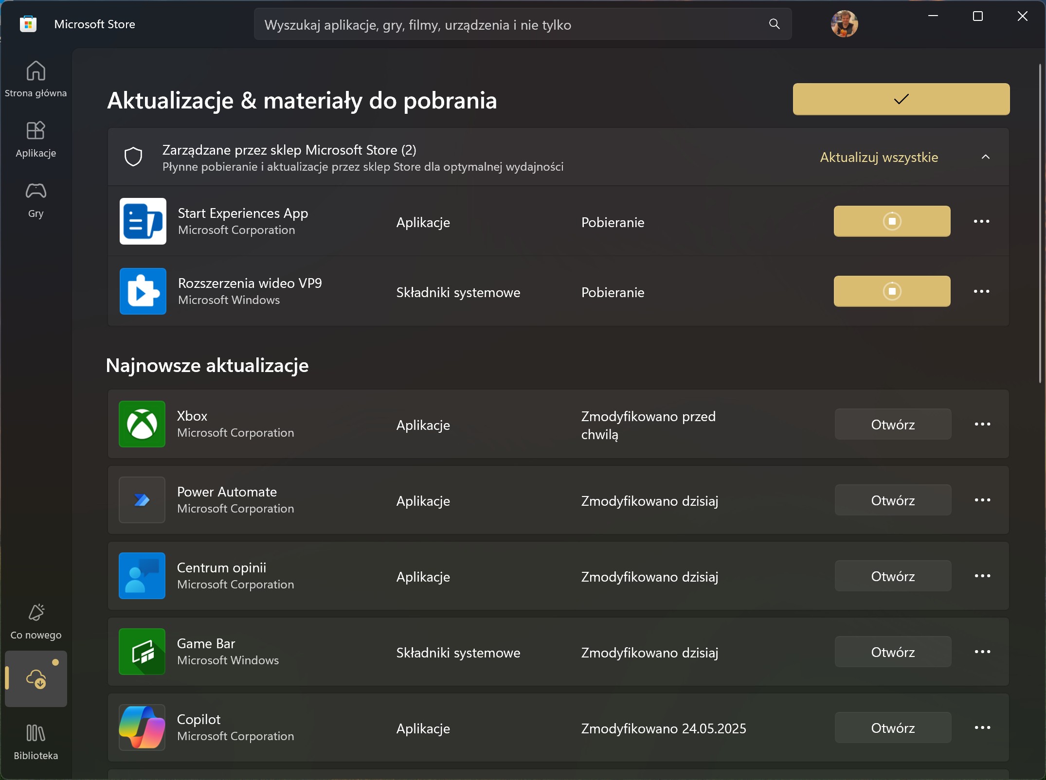
Task: Open Game Bar with Otwórz button
Action: tap(893, 652)
